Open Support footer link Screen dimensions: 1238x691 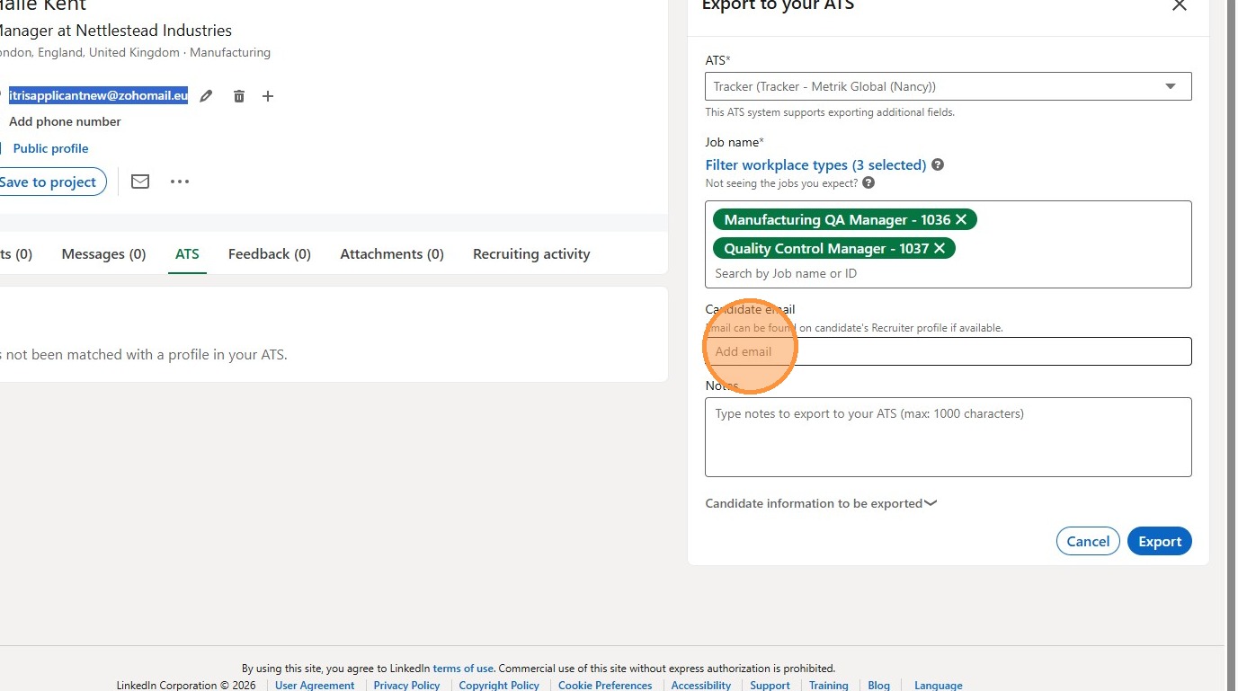click(770, 686)
